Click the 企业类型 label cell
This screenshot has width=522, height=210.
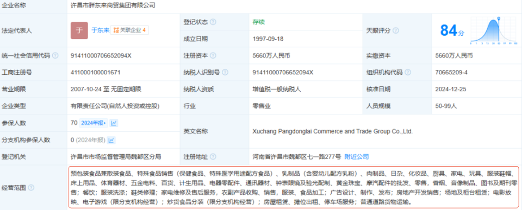33,106
